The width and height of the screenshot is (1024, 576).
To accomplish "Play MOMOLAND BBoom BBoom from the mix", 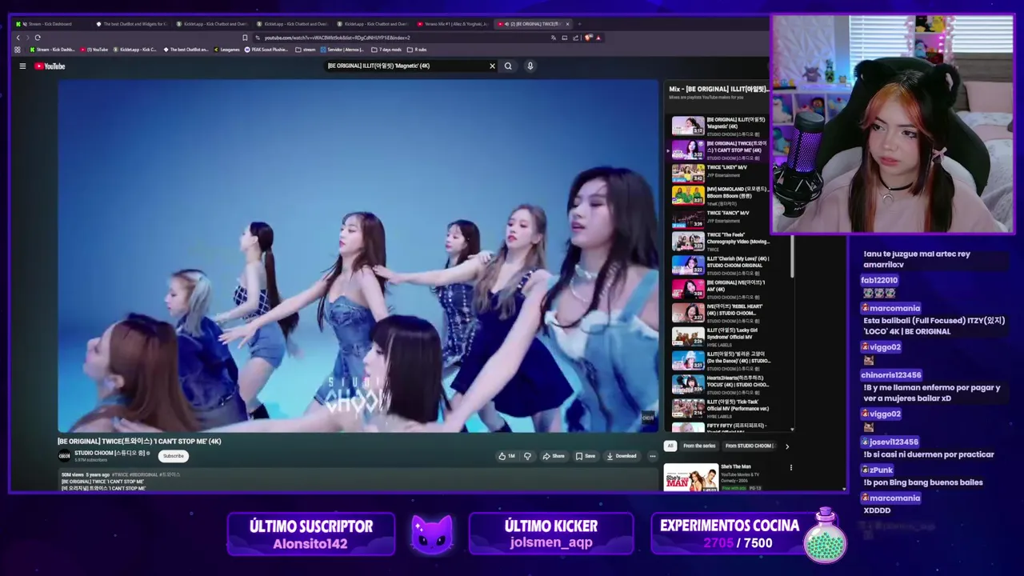I will pos(721,196).
